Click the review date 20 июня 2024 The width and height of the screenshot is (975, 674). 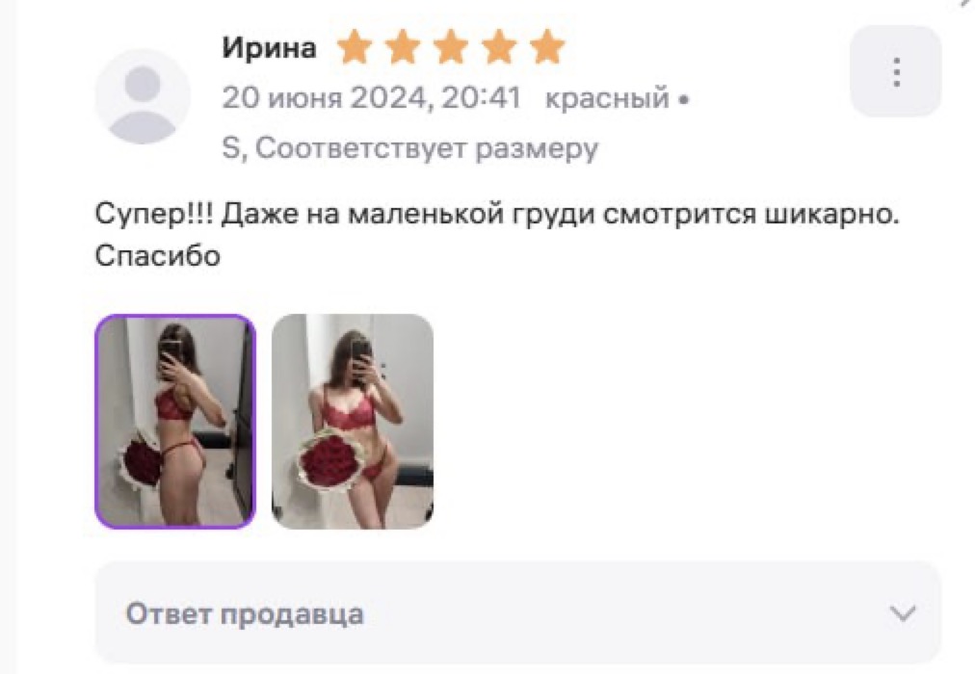(325, 98)
